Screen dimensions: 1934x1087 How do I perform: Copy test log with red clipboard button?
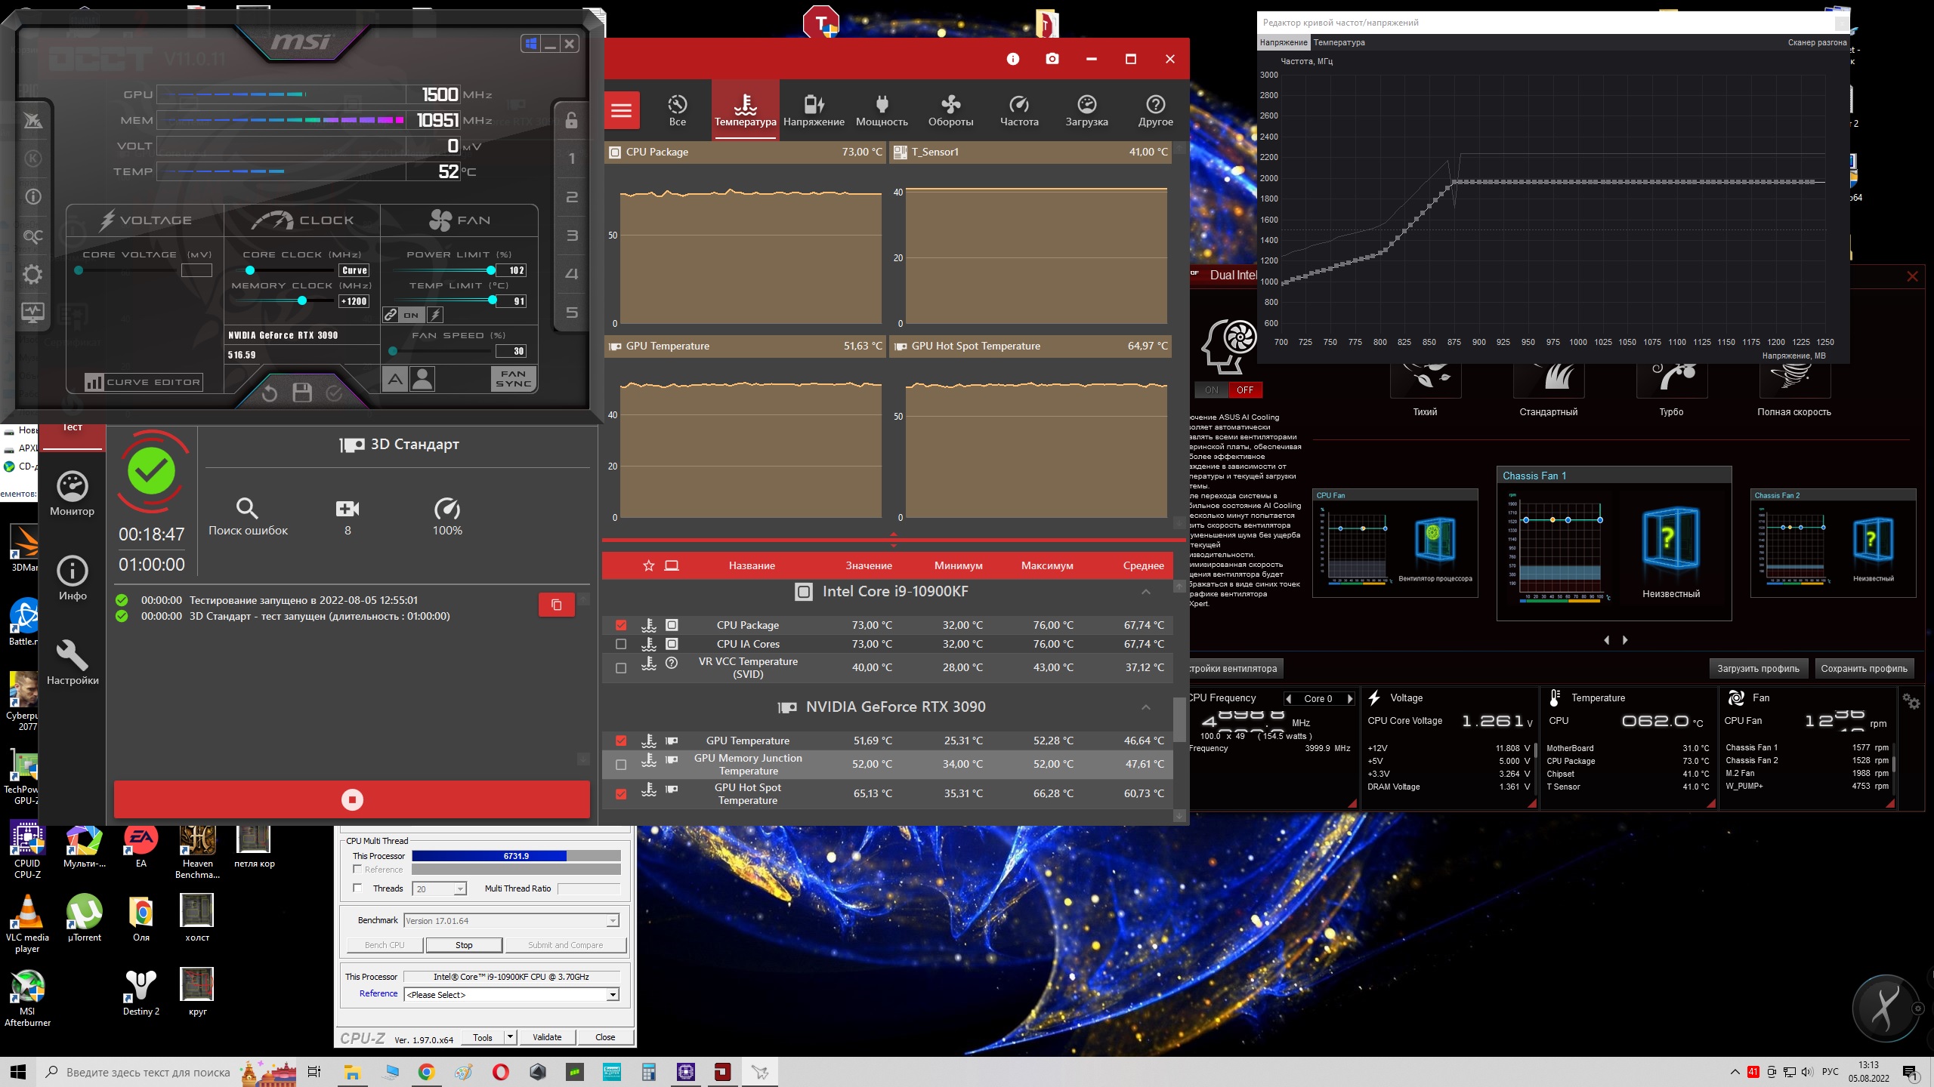tap(556, 605)
